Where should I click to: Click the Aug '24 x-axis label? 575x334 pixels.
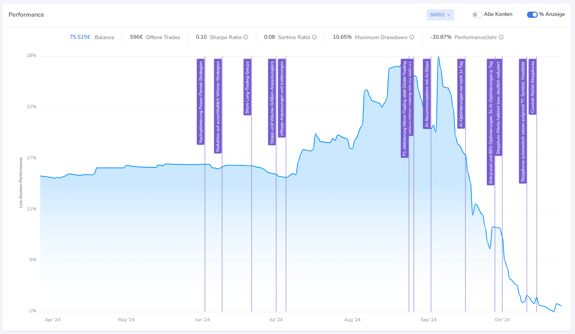pyautogui.click(x=352, y=320)
